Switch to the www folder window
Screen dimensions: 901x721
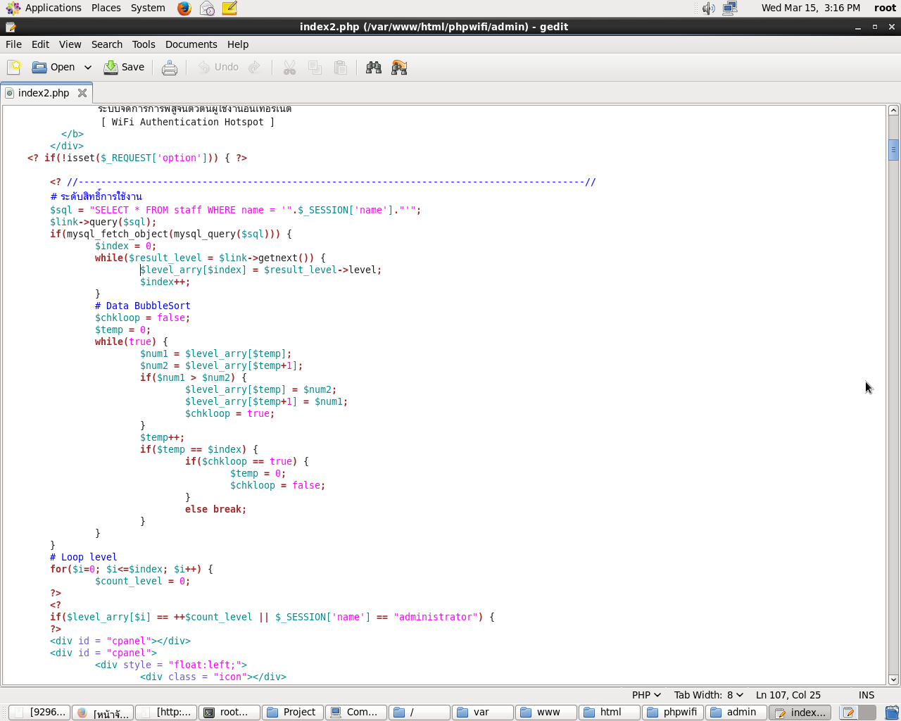pos(546,713)
